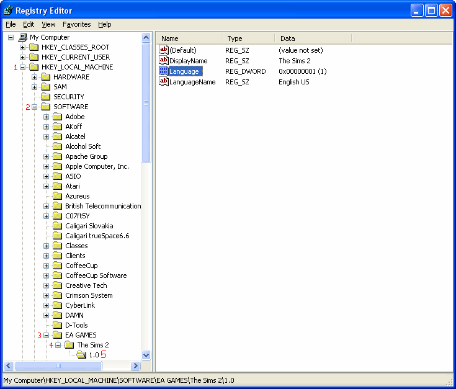
Task: Click the Type column header
Action: (x=248, y=38)
